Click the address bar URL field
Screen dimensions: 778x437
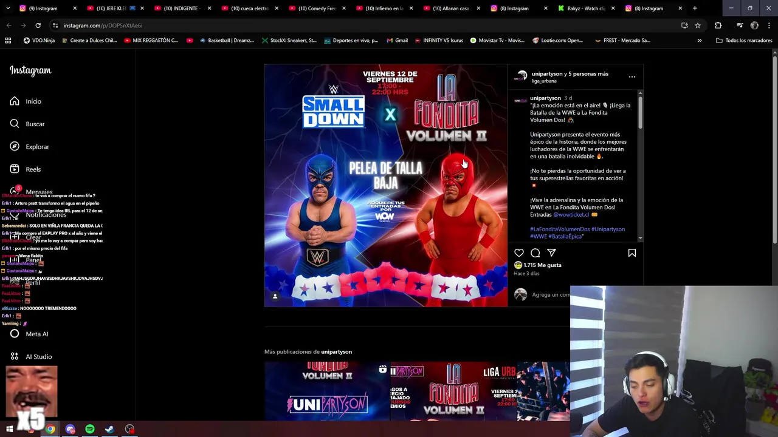[x=365, y=25]
